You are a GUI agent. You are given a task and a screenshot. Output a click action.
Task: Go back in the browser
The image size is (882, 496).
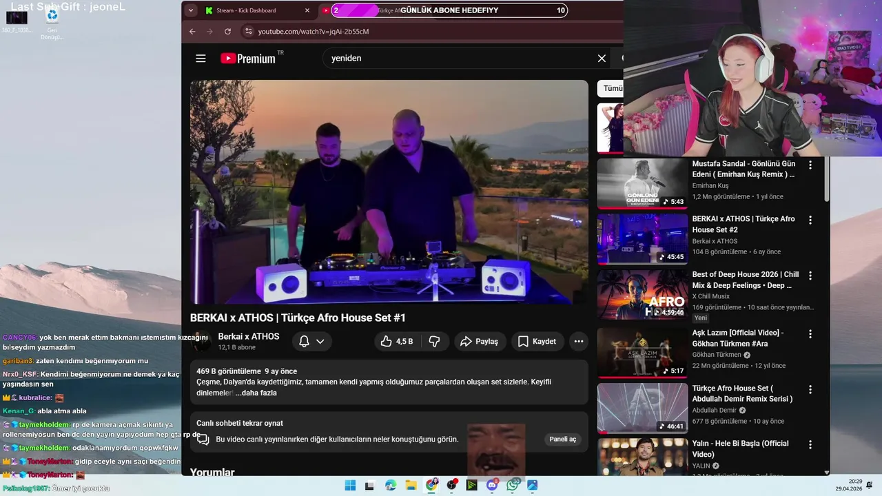point(192,32)
